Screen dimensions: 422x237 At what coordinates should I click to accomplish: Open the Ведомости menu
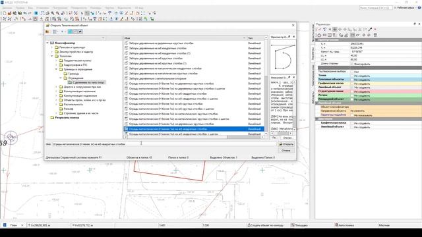pyautogui.click(x=124, y=8)
